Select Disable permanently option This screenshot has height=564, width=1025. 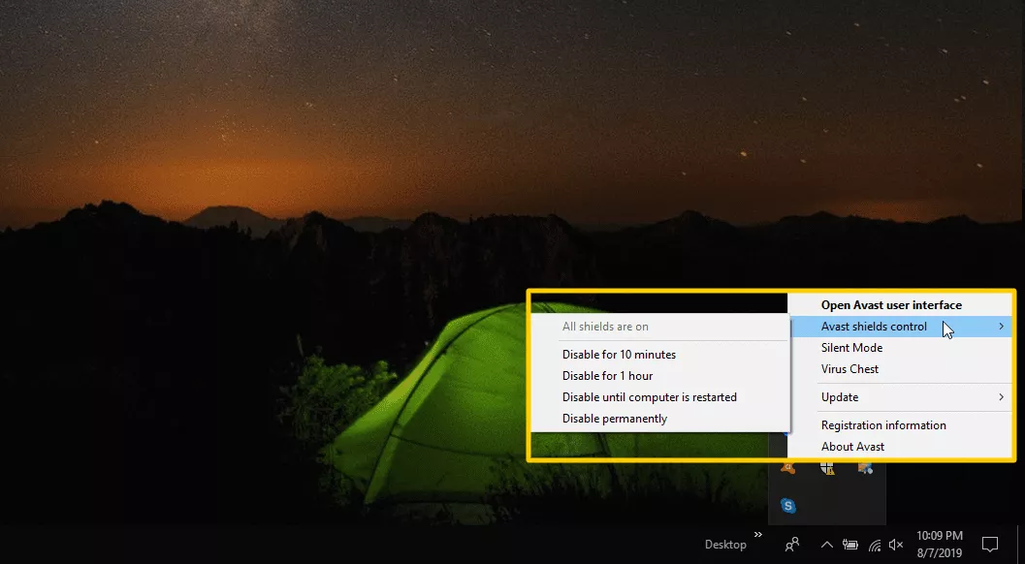pyautogui.click(x=615, y=419)
